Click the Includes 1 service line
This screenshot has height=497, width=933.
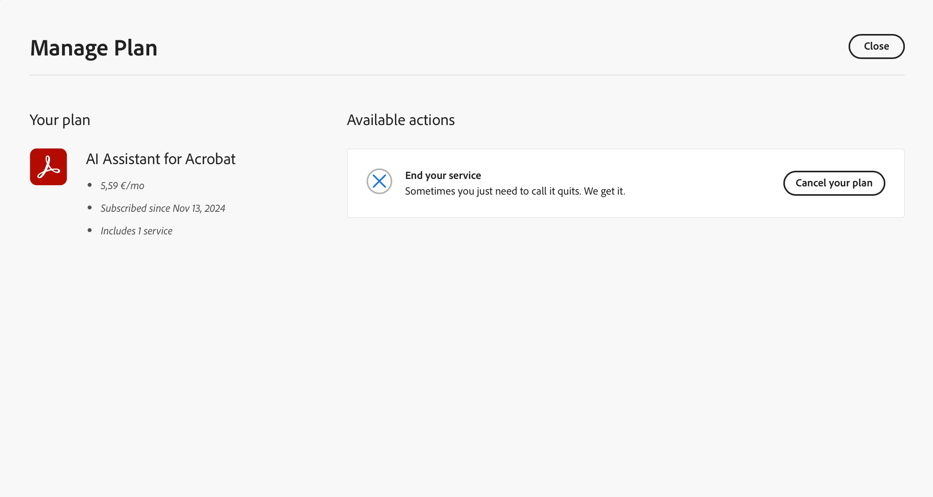pyautogui.click(x=136, y=231)
